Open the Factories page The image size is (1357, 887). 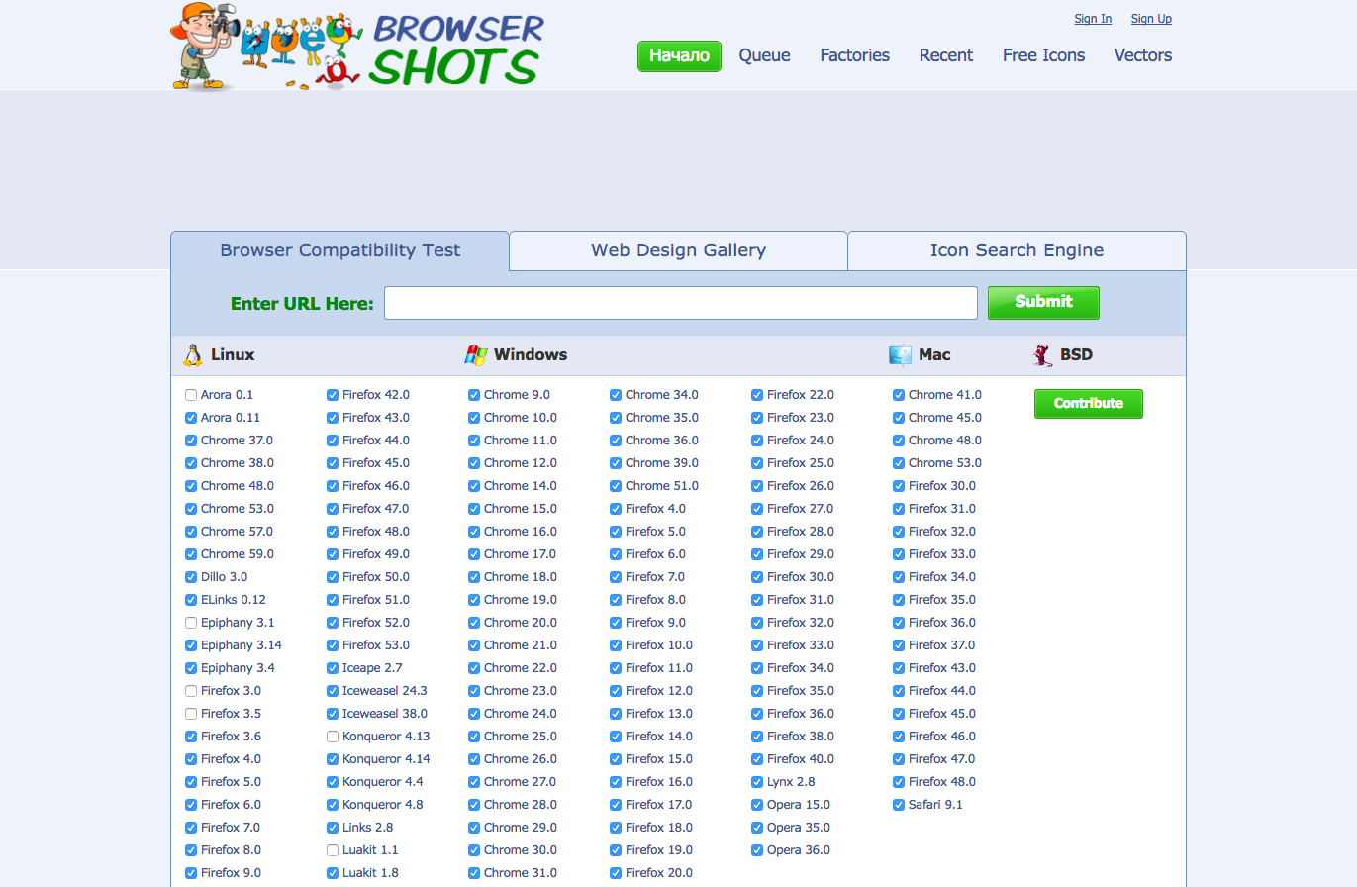[x=854, y=55]
